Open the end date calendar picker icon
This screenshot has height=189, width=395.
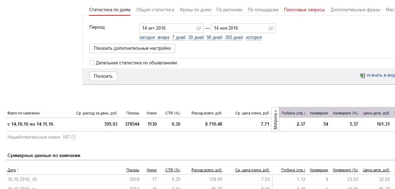[271, 28]
